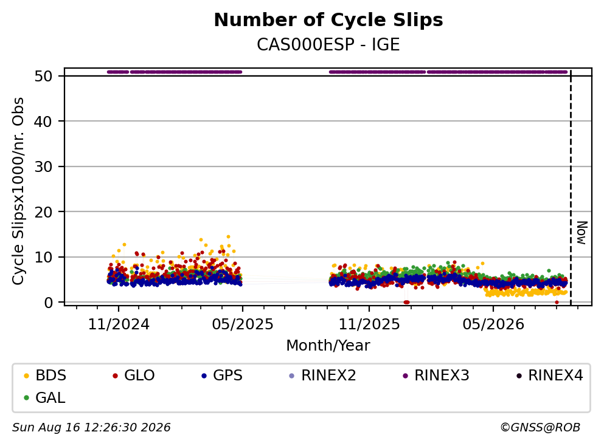Click the RINEX4 legend marker
The width and height of the screenshot is (604, 446).
[519, 376]
